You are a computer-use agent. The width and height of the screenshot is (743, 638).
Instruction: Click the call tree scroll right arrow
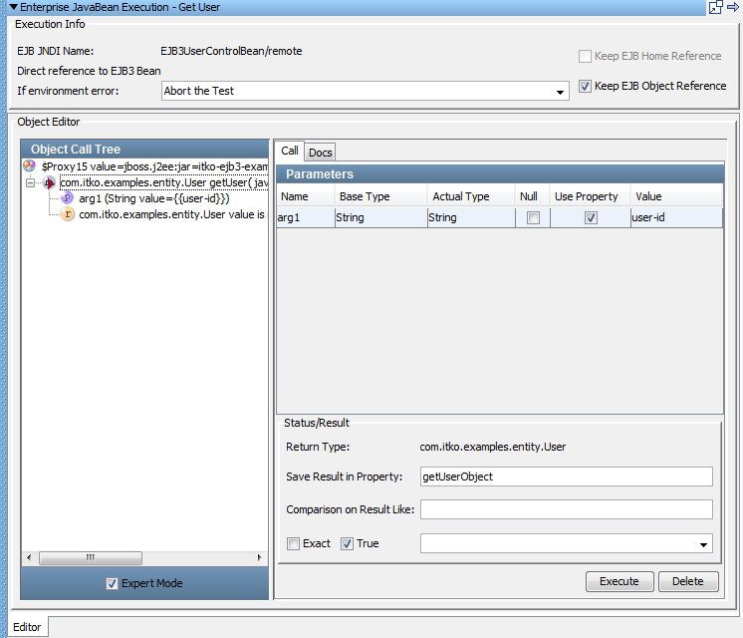click(259, 558)
